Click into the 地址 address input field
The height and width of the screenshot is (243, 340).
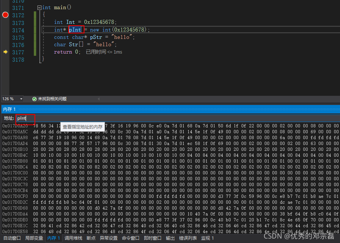tap(177, 118)
